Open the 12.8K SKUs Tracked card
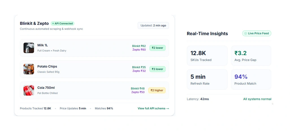 point(207,56)
